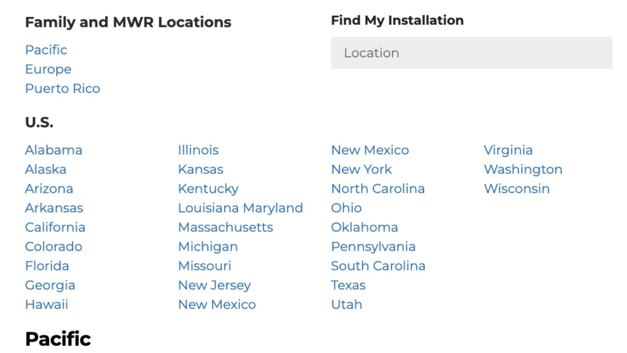Go to the Virginia link

(508, 150)
